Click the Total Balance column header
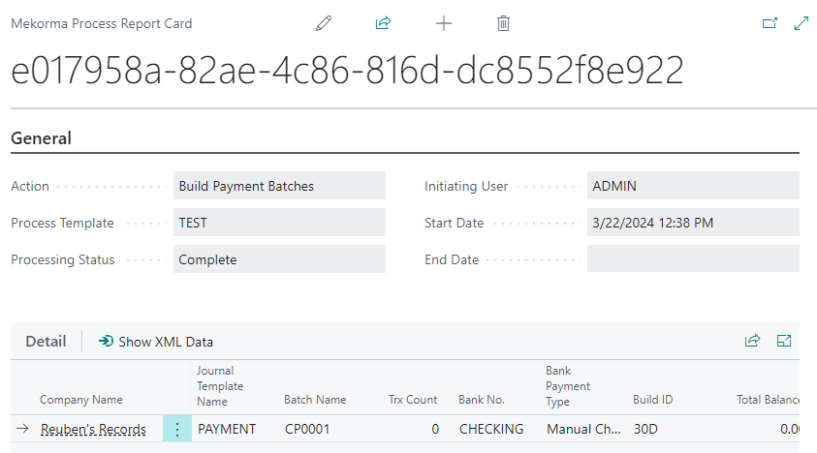This screenshot has width=817, height=453. pyautogui.click(x=768, y=400)
